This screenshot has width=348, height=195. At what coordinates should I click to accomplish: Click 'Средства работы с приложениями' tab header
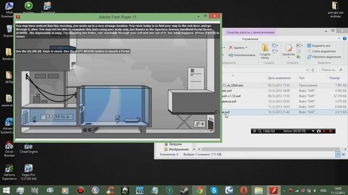tap(250, 32)
